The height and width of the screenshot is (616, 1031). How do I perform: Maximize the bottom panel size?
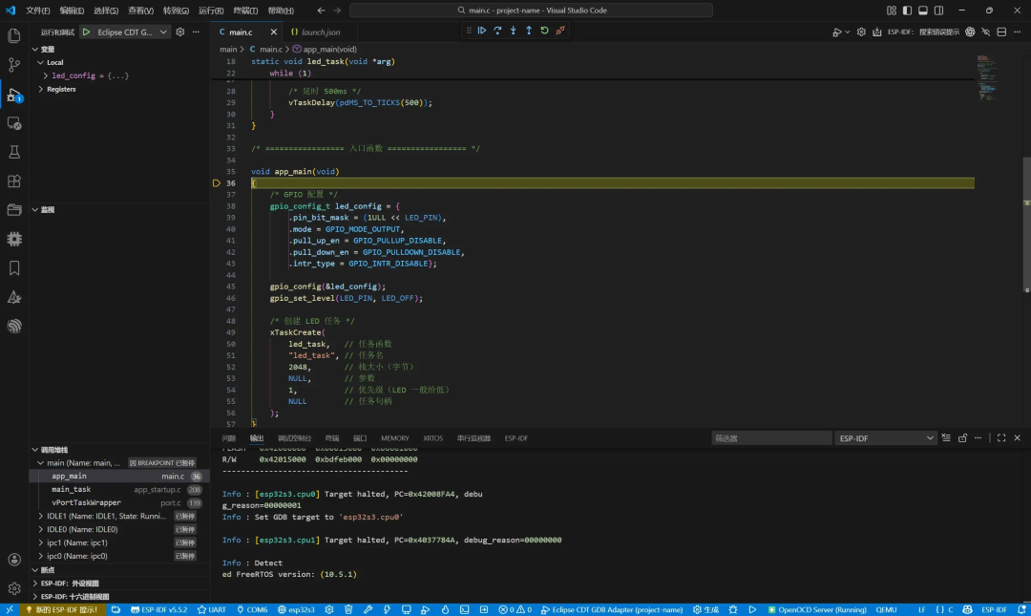pyautogui.click(x=1001, y=437)
